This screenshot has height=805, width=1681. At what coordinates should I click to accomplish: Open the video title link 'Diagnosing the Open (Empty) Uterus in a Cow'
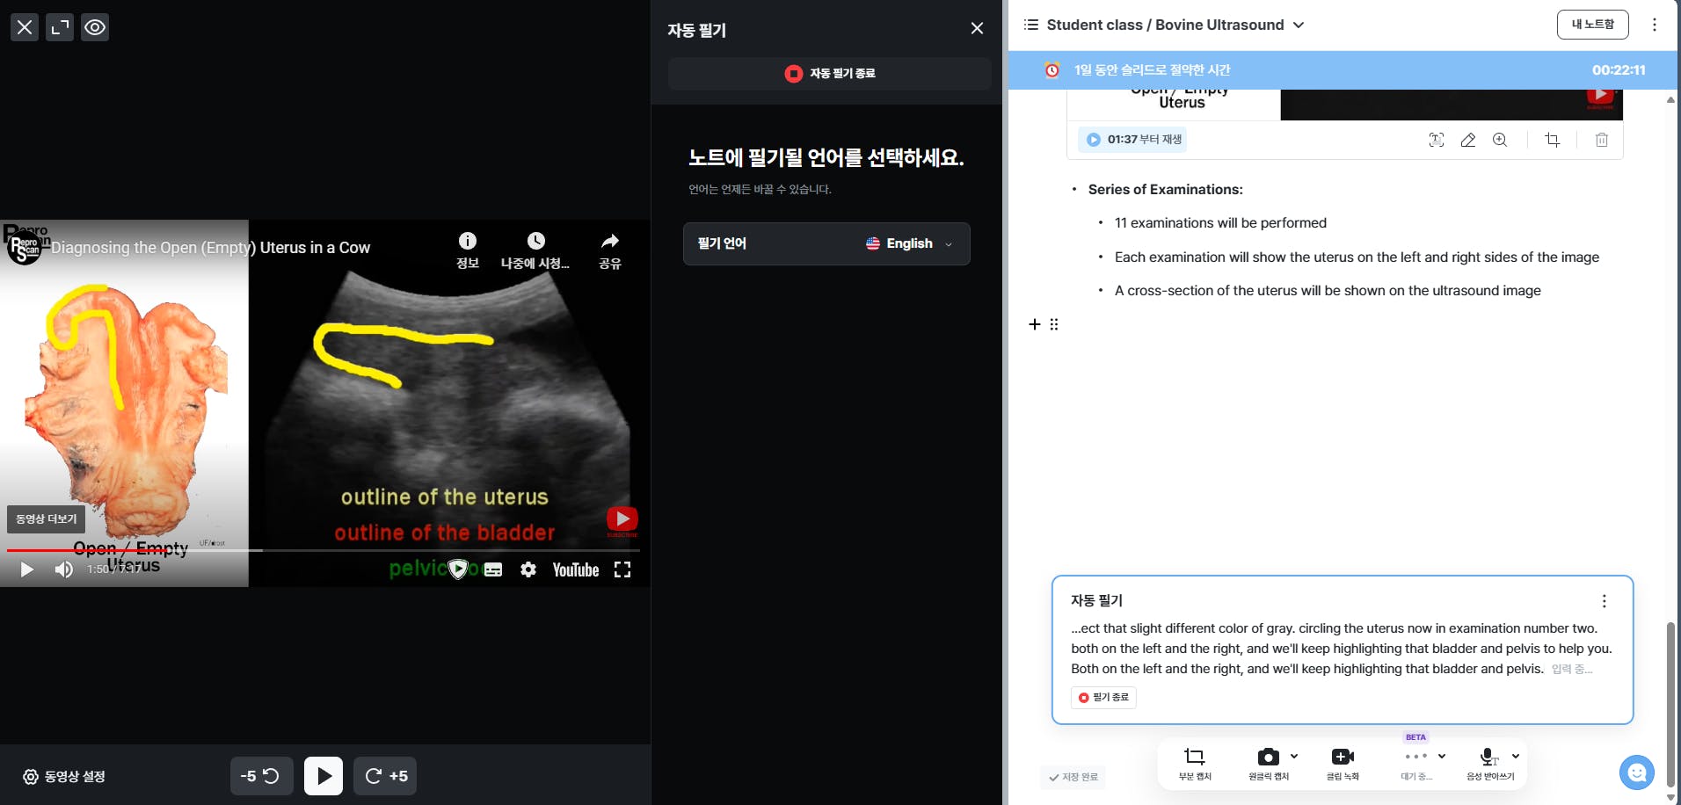pyautogui.click(x=211, y=248)
